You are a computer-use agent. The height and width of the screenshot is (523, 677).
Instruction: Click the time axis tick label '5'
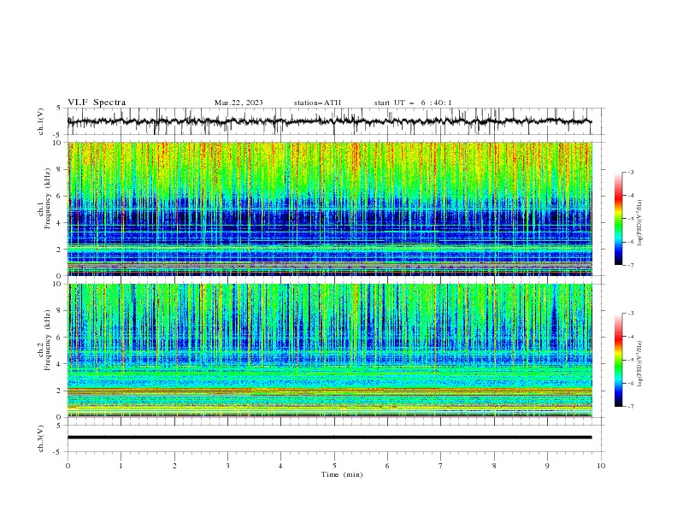click(x=334, y=466)
